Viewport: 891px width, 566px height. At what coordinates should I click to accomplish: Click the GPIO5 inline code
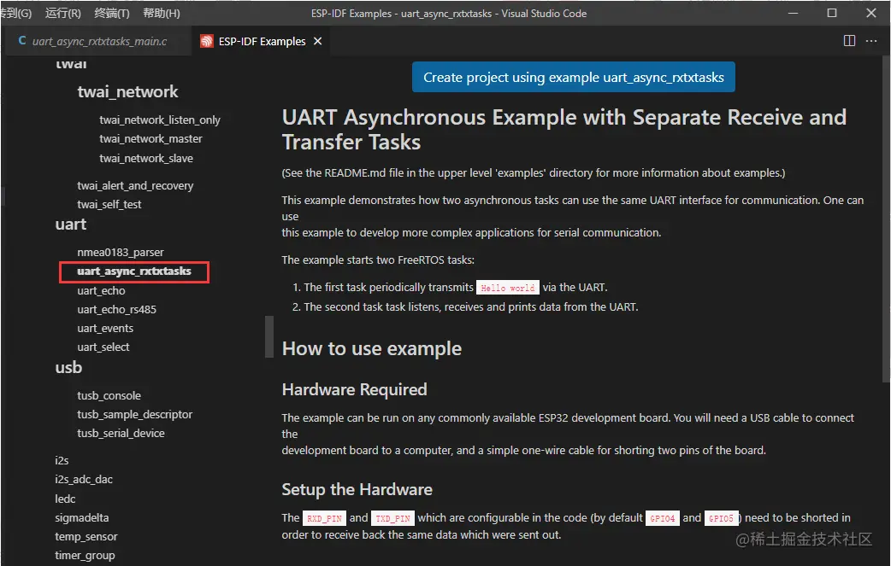tap(721, 518)
